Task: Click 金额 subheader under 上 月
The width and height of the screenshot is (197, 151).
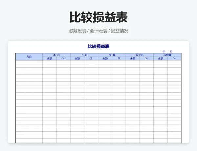Action: pos(77,58)
